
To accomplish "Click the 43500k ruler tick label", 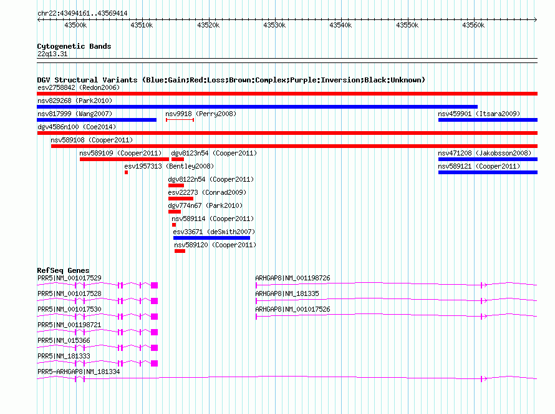I will click(x=75, y=25).
